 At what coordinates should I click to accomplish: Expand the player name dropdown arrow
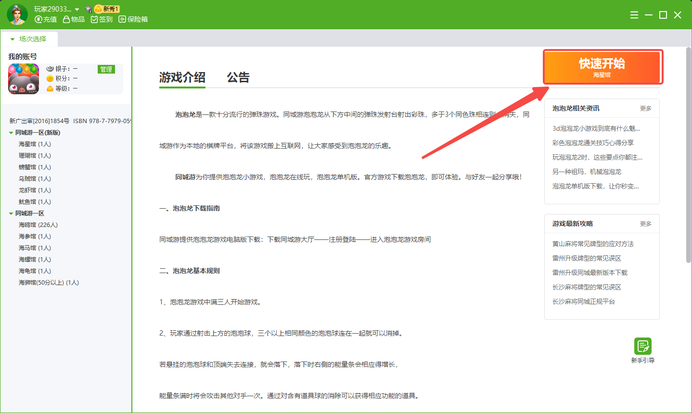(77, 10)
